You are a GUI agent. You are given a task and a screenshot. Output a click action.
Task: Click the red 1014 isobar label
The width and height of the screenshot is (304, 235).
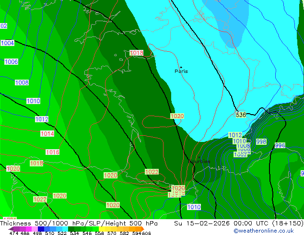click(47, 134)
